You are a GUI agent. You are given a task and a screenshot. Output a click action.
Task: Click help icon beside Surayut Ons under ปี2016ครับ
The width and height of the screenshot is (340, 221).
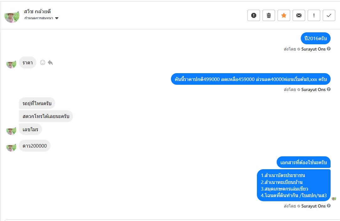point(329,49)
